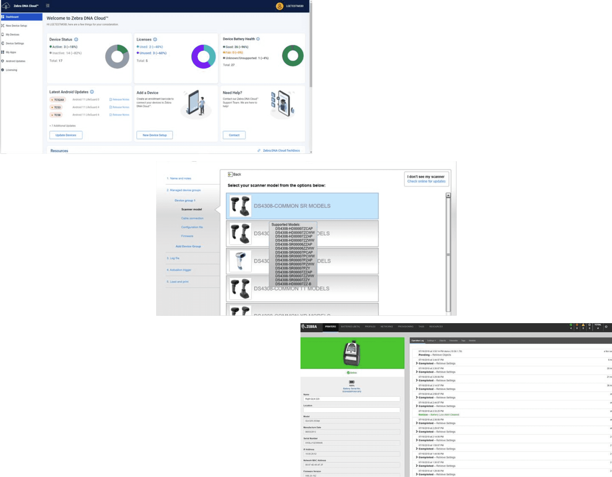The width and height of the screenshot is (612, 477).
Task: Click the TC52AX device tag
Action: 58,100
